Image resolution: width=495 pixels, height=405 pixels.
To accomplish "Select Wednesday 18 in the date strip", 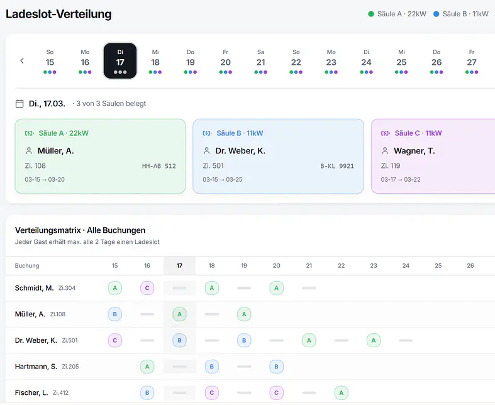I will pos(155,62).
